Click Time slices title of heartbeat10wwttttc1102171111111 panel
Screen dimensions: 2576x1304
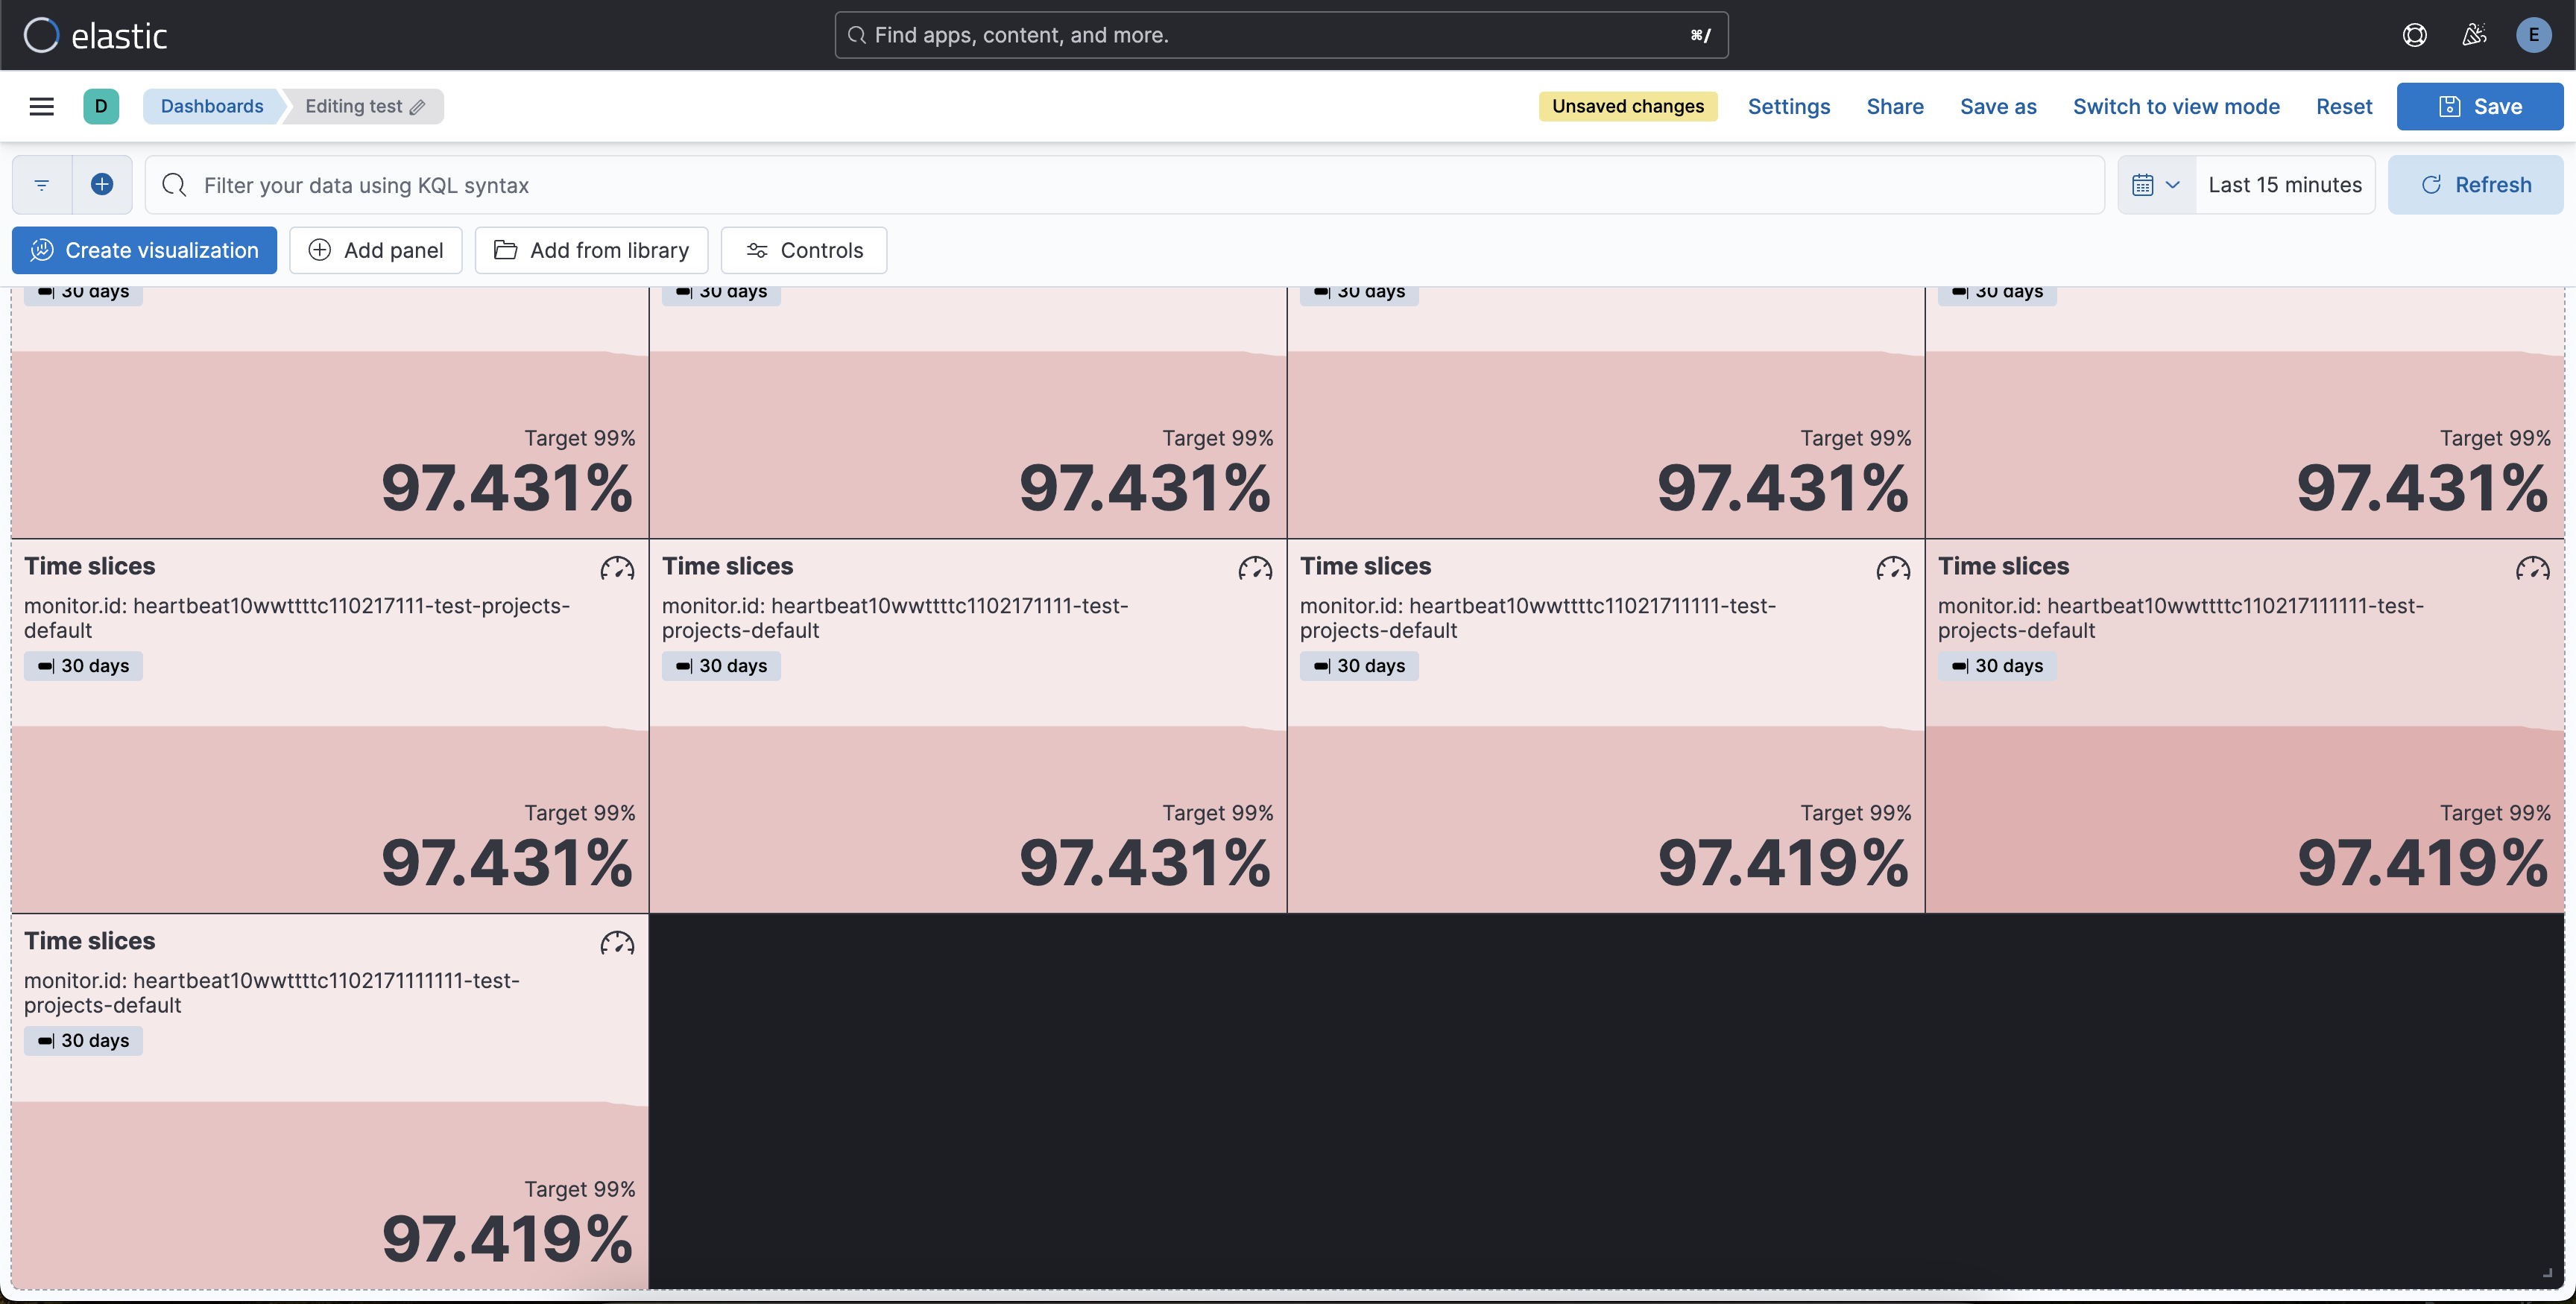pyautogui.click(x=90, y=941)
